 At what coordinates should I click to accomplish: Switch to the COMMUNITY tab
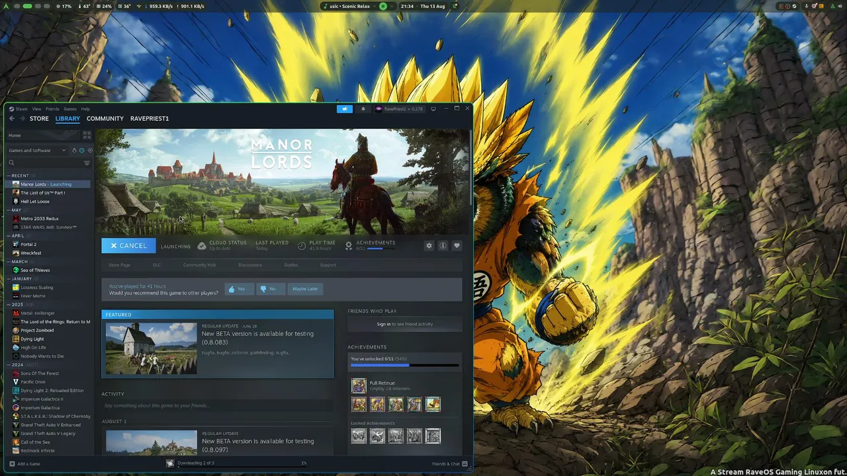(x=105, y=118)
